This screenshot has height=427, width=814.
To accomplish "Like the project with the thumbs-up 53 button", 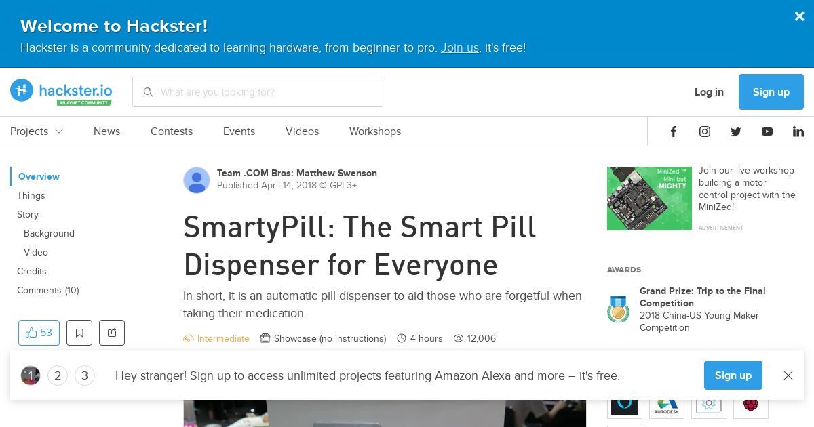I will (39, 333).
